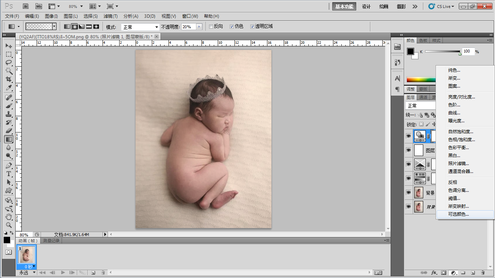Select animation frame 1 thumbnail
The image size is (495, 278).
point(26,255)
